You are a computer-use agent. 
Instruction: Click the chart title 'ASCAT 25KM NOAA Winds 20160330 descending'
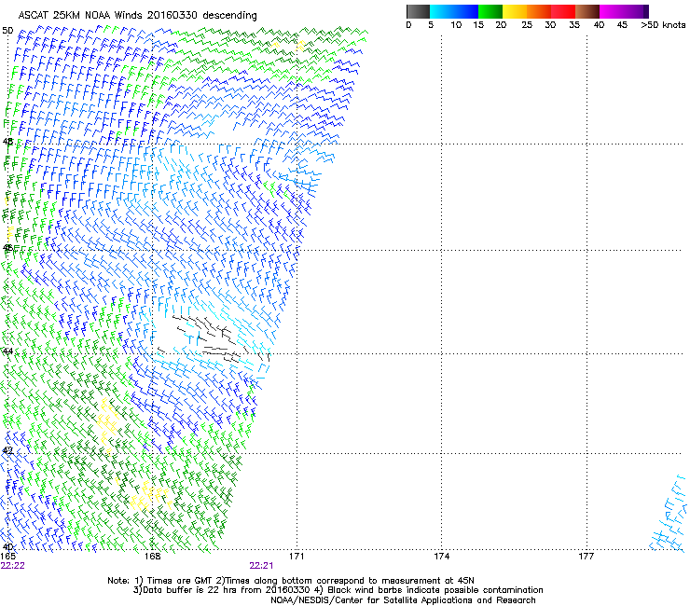point(137,15)
